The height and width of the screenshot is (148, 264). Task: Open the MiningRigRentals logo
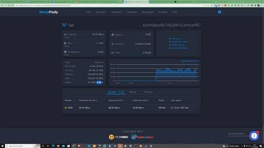[142, 137]
